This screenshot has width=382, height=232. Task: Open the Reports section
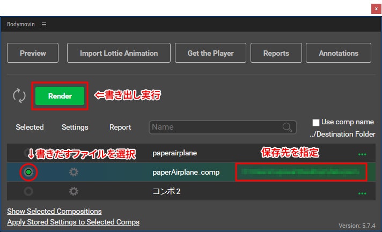(x=276, y=53)
